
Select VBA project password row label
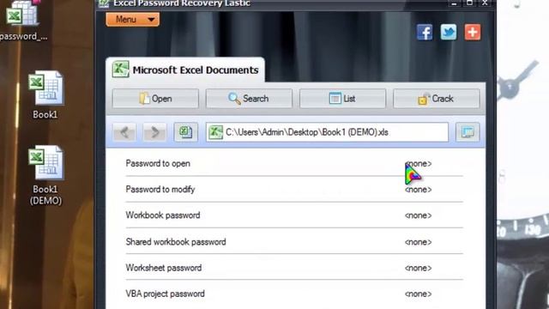pos(165,294)
